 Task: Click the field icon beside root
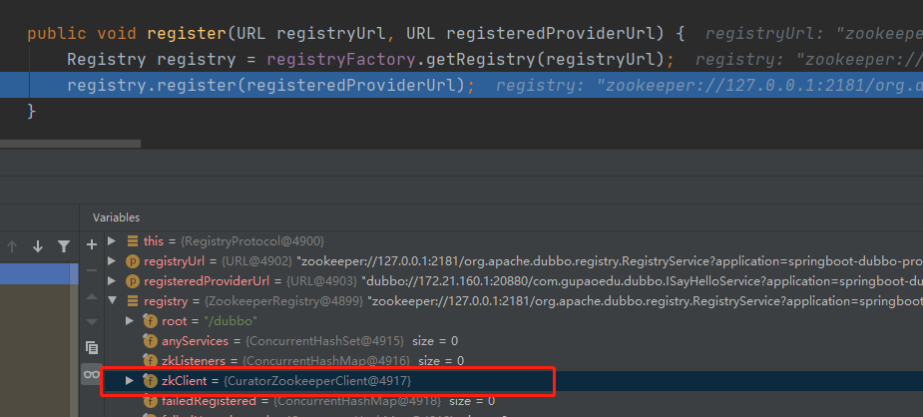coord(150,321)
